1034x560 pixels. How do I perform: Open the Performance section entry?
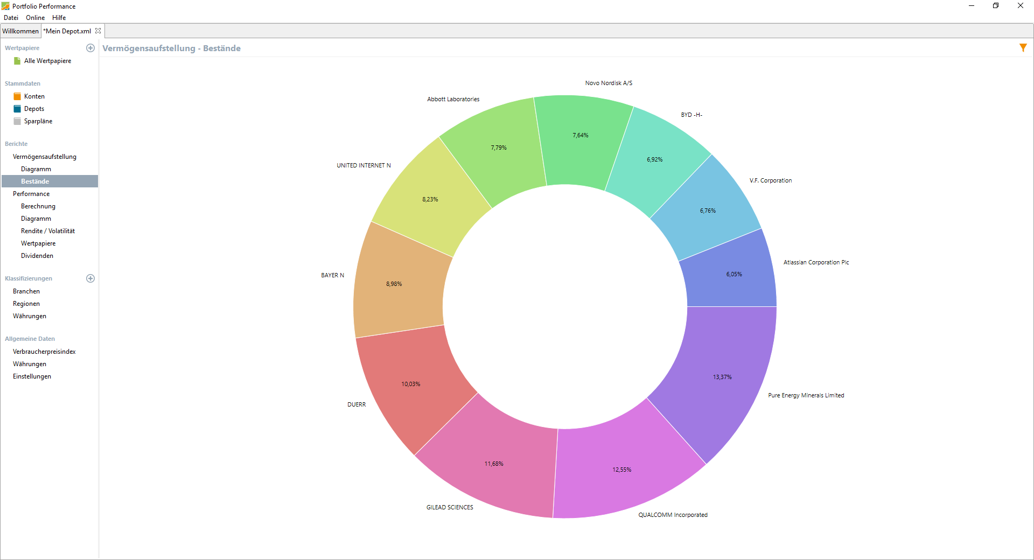[x=31, y=194]
